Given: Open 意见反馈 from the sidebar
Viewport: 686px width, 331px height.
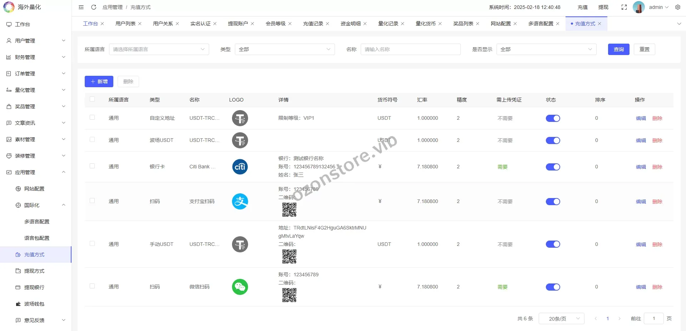Looking at the screenshot, I should click(x=34, y=320).
